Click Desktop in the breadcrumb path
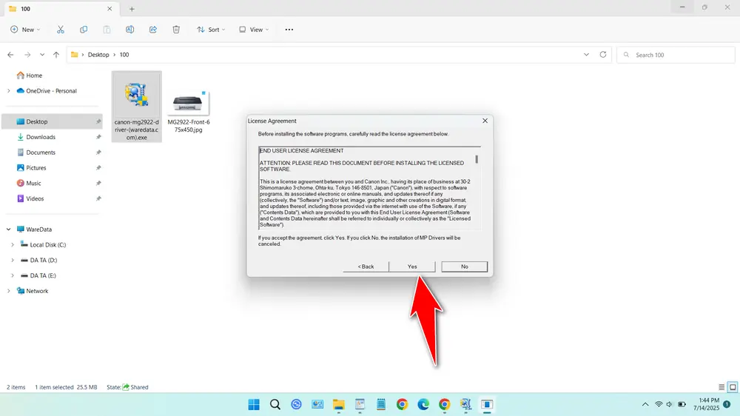Image resolution: width=740 pixels, height=416 pixels. (x=98, y=55)
